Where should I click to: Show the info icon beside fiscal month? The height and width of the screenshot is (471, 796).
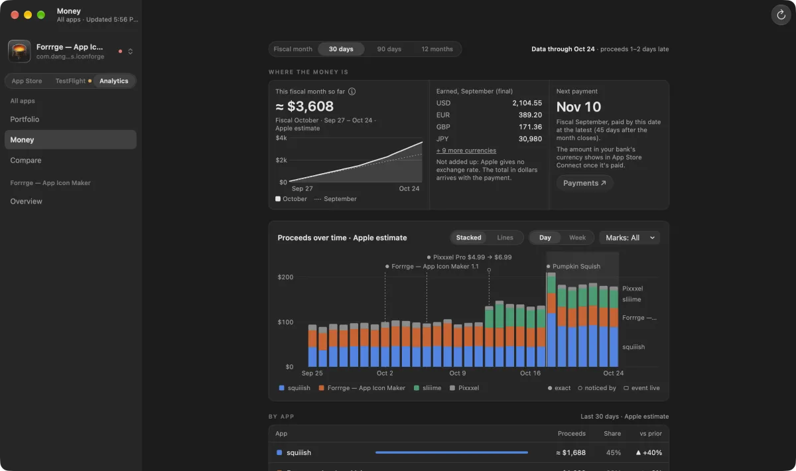[352, 92]
